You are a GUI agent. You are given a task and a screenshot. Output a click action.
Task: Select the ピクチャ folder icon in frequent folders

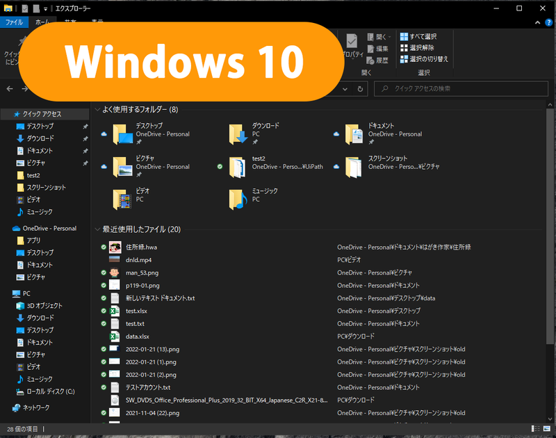point(123,167)
